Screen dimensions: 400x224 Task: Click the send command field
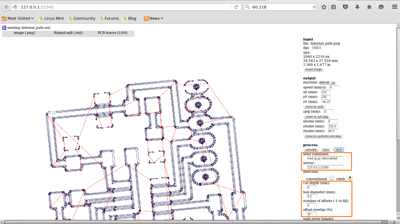point(325,159)
